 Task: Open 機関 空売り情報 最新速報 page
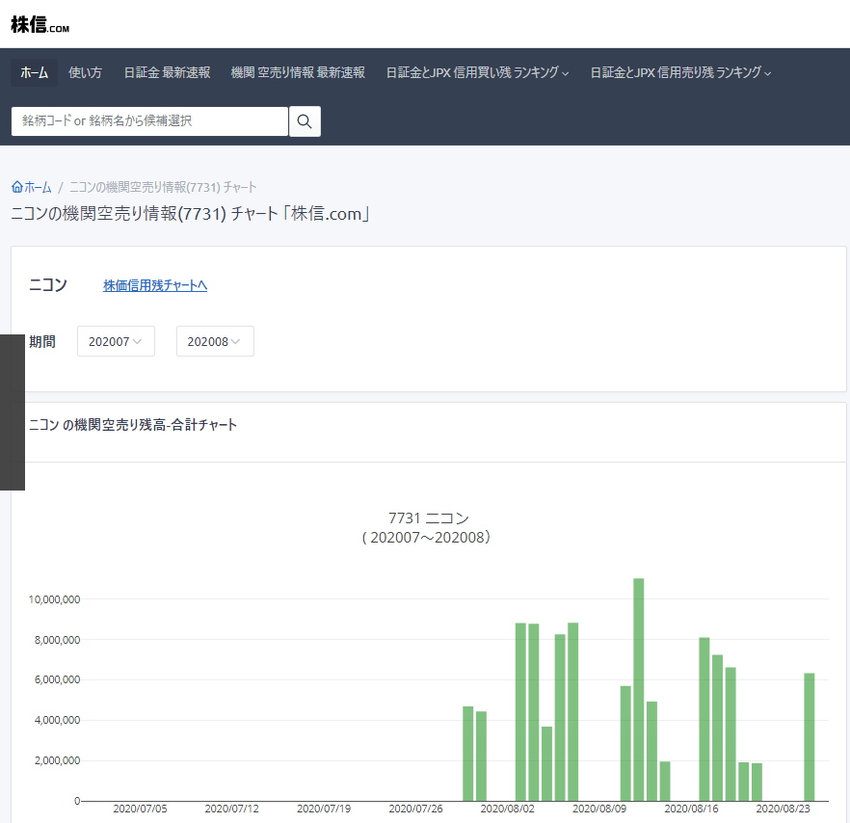point(298,73)
